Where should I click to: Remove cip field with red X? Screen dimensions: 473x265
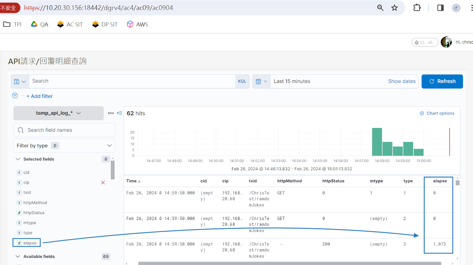pos(103,183)
